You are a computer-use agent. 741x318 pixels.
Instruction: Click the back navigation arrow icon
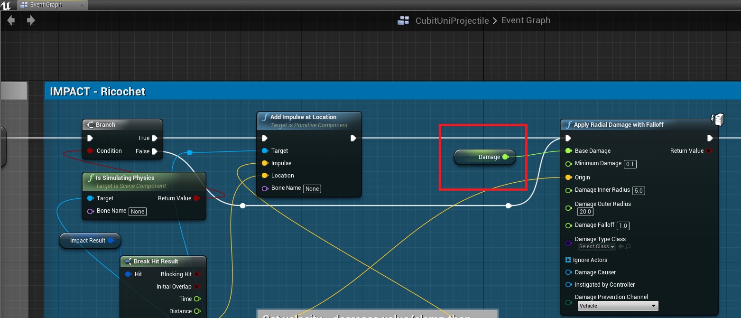10,20
